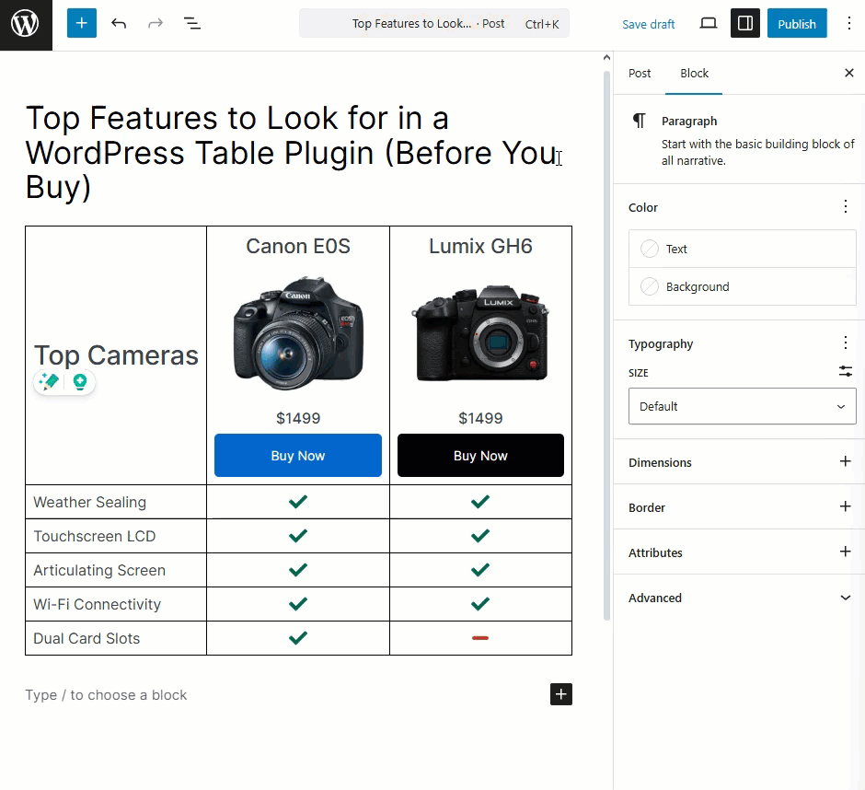Screen dimensions: 865x790
Task: Open the font Size Default dropdown
Action: tap(743, 406)
